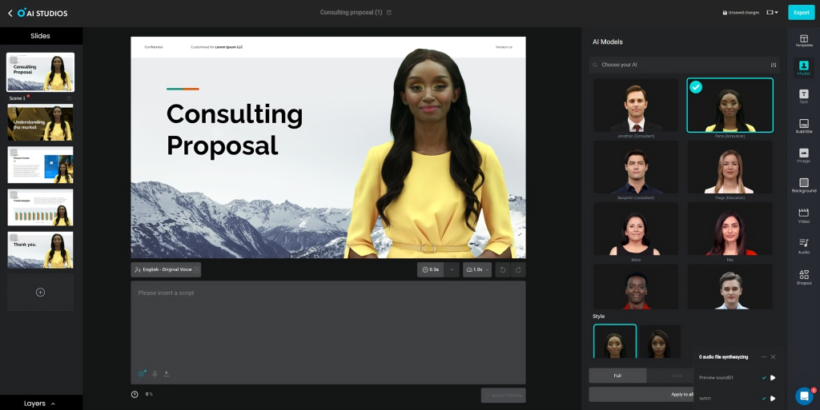Click the microphone icon in the script box
Viewport: 820px width, 410px height.
tap(155, 373)
